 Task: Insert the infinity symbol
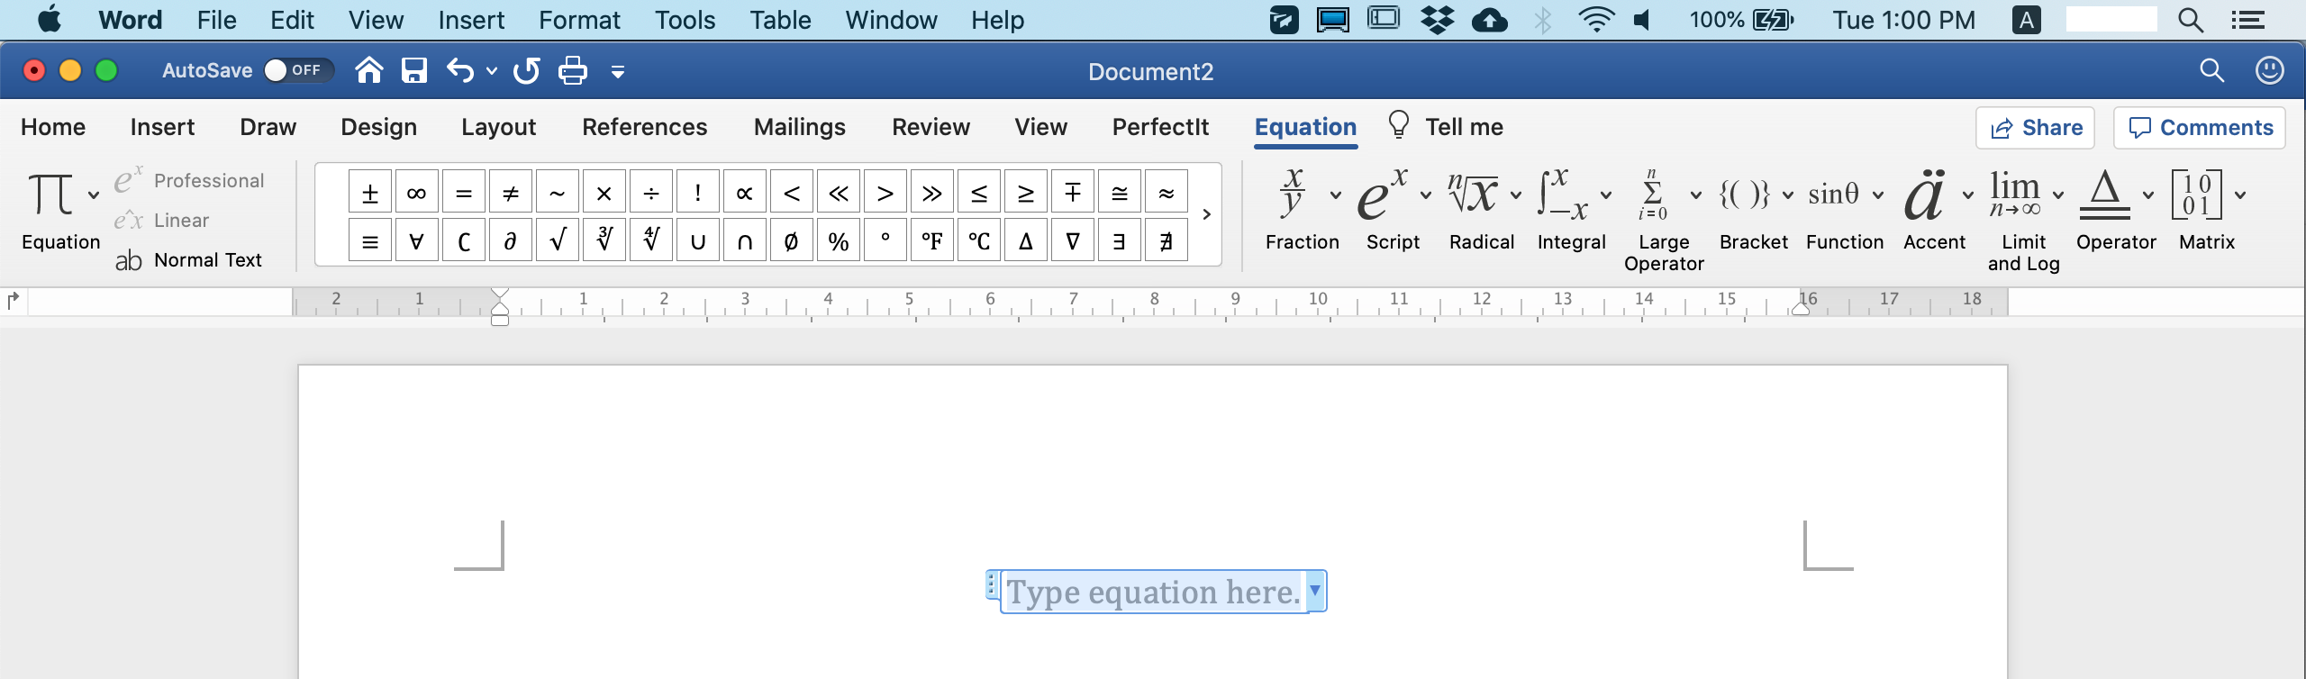click(x=417, y=193)
